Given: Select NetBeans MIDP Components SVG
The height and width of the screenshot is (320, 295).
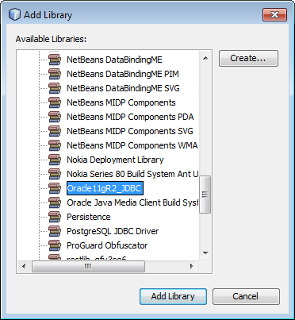Looking at the screenshot, I should (x=130, y=131).
